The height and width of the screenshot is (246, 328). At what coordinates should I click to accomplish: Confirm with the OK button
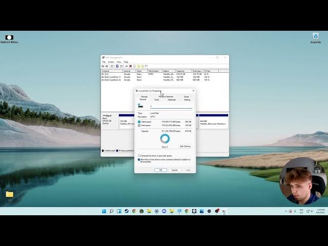coord(160,170)
